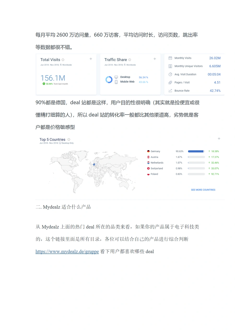Screen dimensions: 235x332
Task: Click the Monthly Unique Visitors person icon
Action: click(170, 66)
